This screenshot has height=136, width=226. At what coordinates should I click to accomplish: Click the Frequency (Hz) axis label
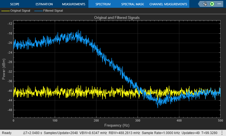click(x=117, y=125)
